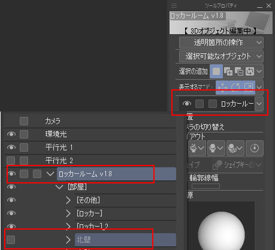275x250 pixels.
Task: Select 平行光 1 in the object list
Action: pyautogui.click(x=59, y=147)
